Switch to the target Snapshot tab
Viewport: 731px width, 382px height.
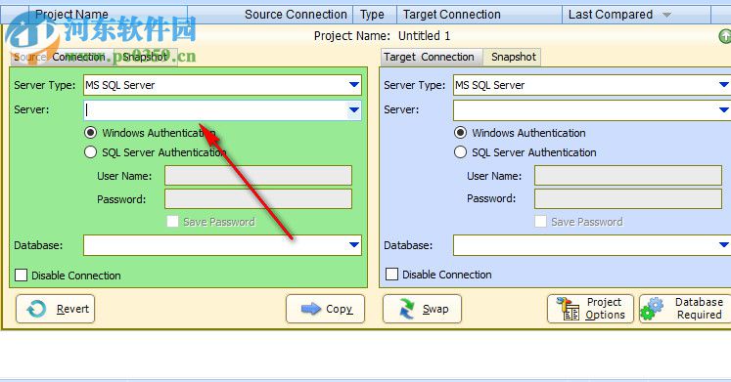(513, 58)
